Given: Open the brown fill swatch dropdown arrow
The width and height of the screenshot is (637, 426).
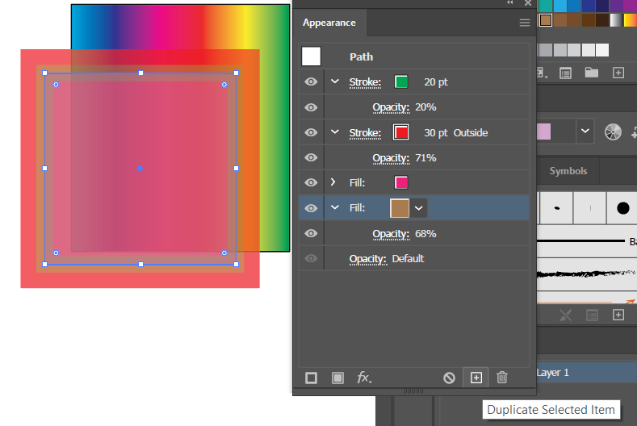Looking at the screenshot, I should 419,208.
